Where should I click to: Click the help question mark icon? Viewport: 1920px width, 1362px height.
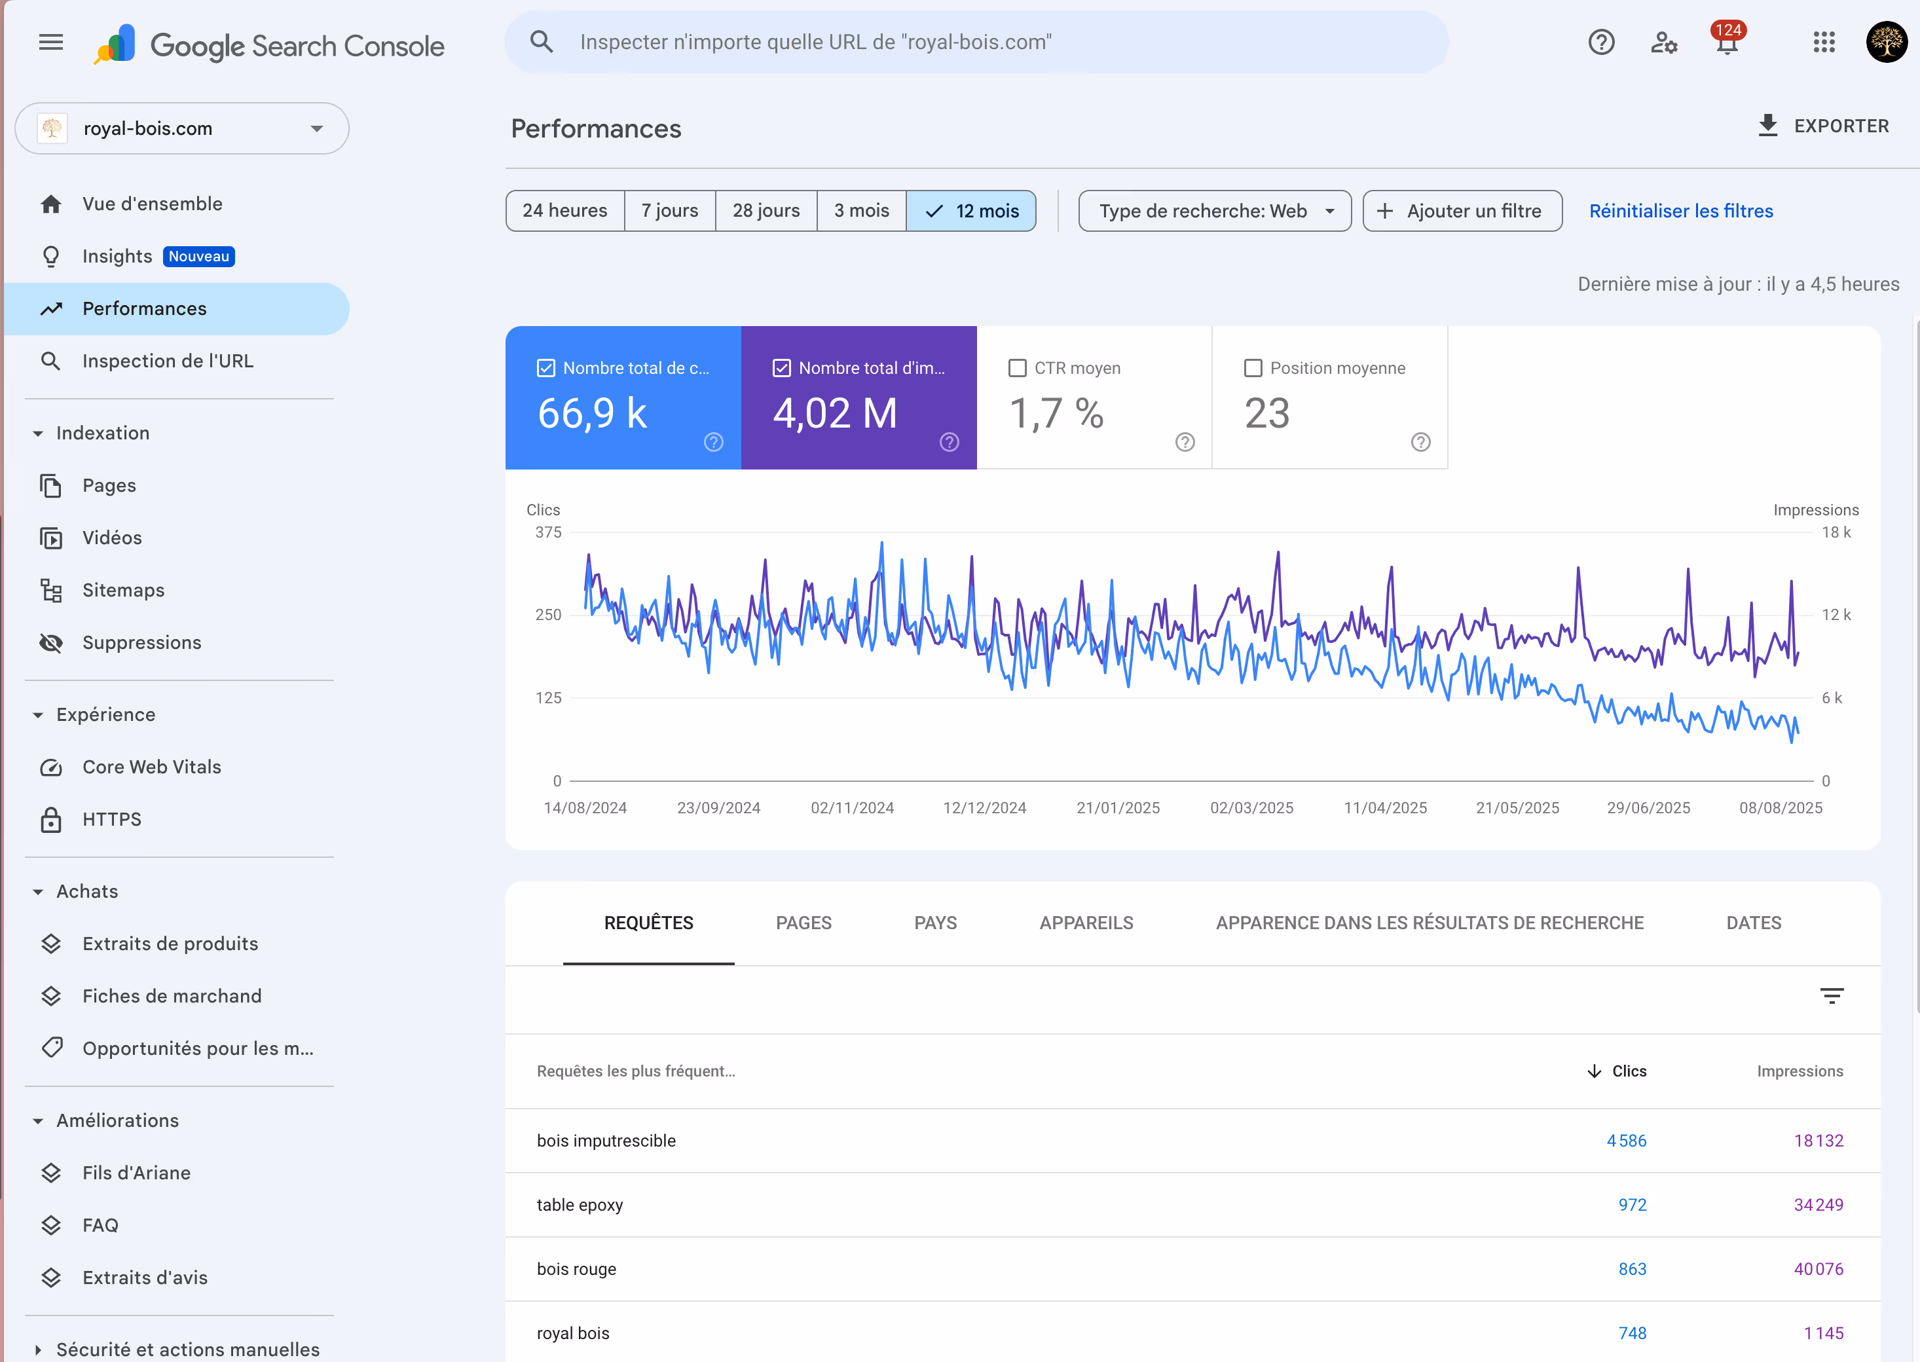[1600, 42]
